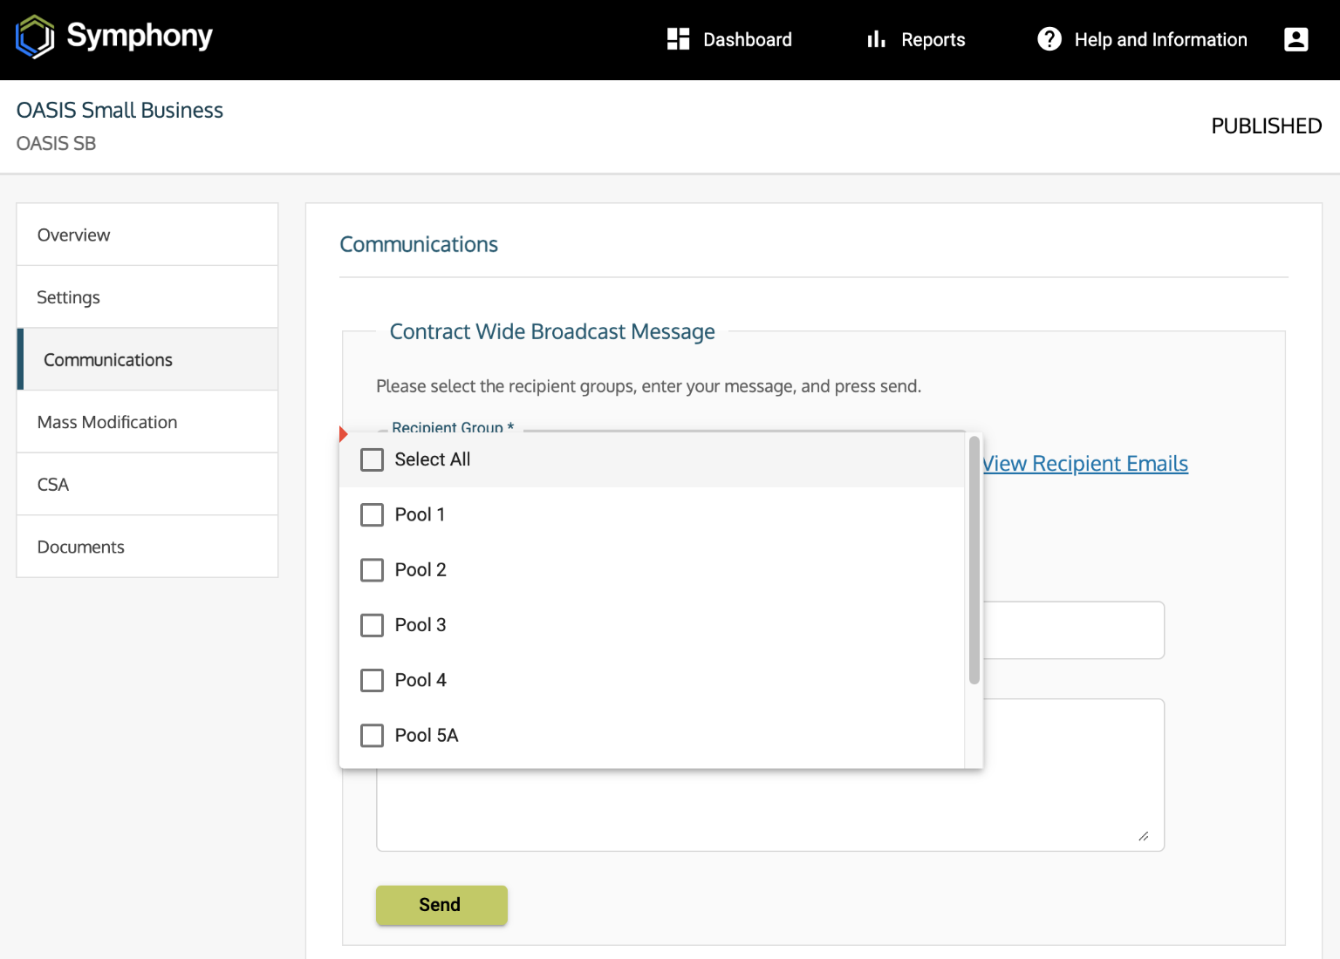Click the Reports text in top bar
This screenshot has width=1340, height=959.
933,40
